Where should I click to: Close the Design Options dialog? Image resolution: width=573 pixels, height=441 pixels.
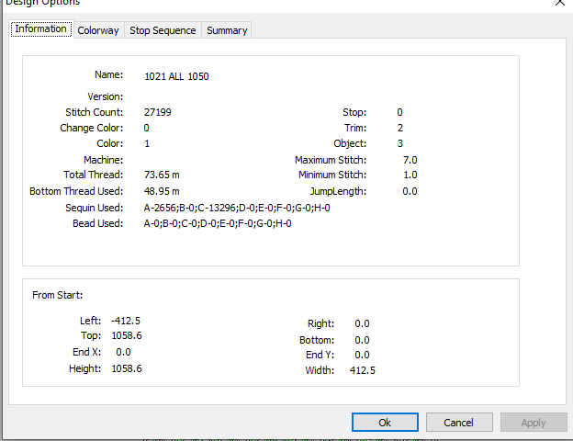(x=560, y=3)
